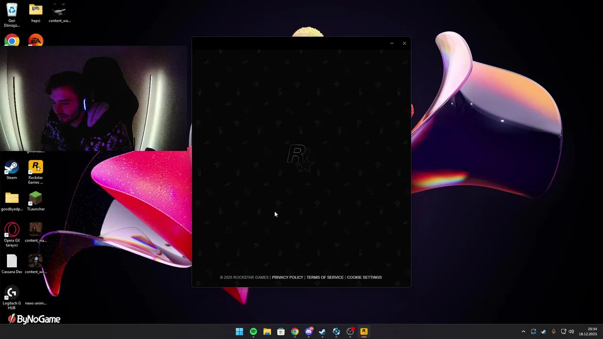Open the goodbyedp... folder on desktop
The image size is (603, 339).
click(x=12, y=202)
